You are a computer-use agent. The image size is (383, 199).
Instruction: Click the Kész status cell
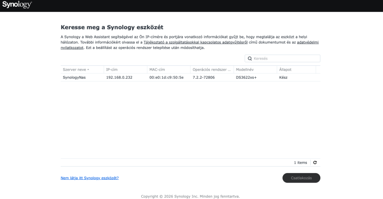click(x=283, y=77)
